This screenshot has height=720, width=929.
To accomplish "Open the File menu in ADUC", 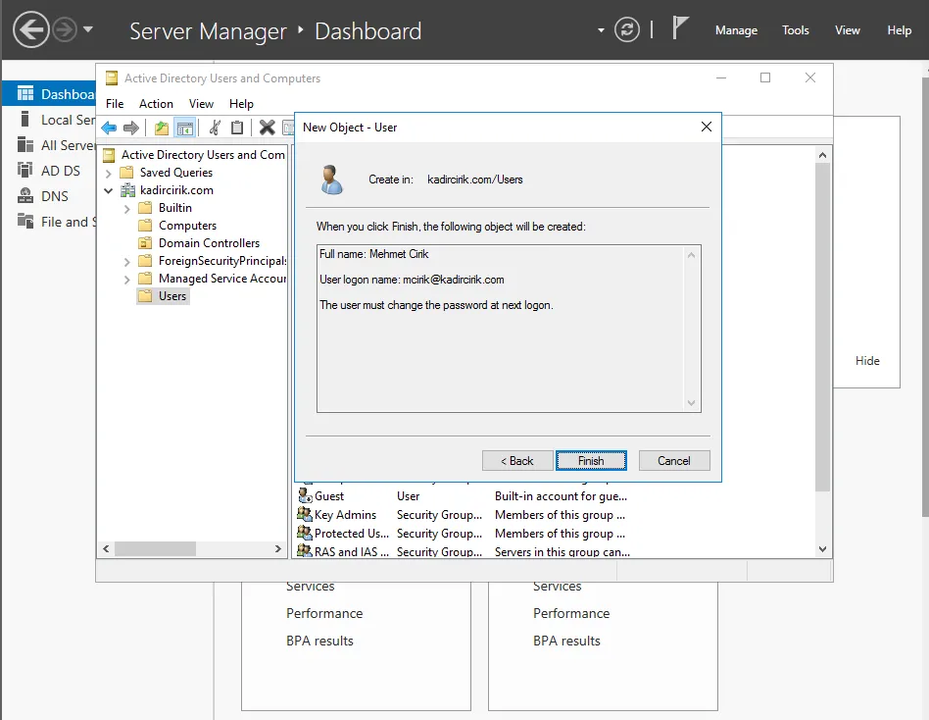I will (115, 104).
